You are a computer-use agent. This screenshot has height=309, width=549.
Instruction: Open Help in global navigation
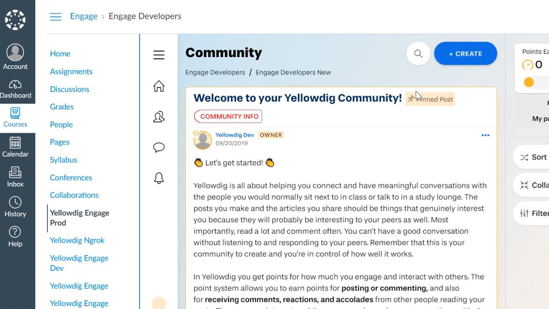15,237
